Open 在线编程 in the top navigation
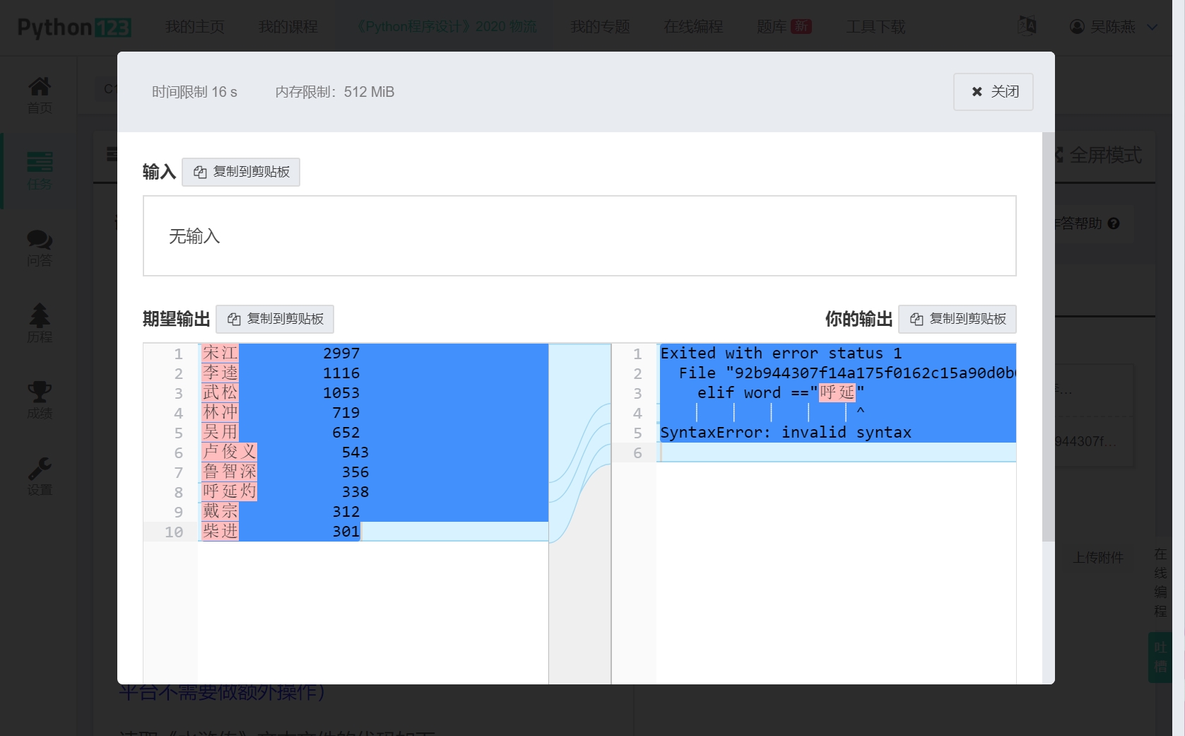Image resolution: width=1185 pixels, height=736 pixels. pyautogui.click(x=693, y=27)
